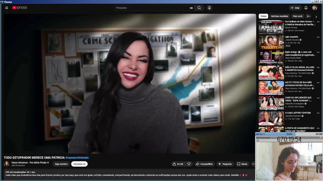This screenshot has width=323, height=181.
Task: Open Jaqueline Guerreiro channel name
Action: (x=293, y=116)
